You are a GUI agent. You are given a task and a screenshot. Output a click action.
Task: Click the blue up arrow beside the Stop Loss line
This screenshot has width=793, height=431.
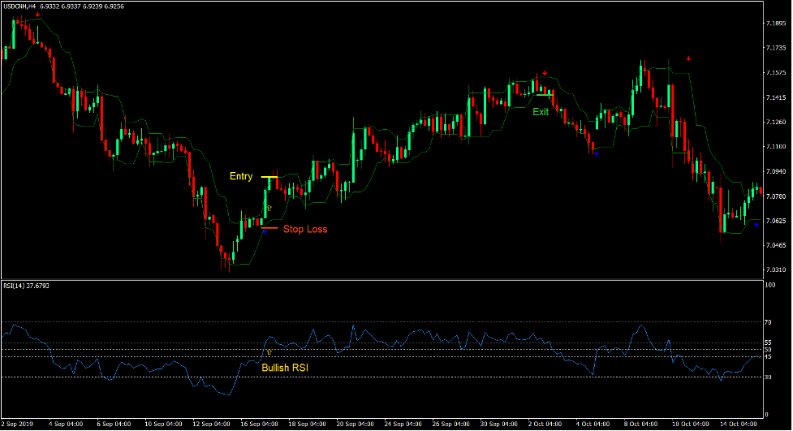264,231
